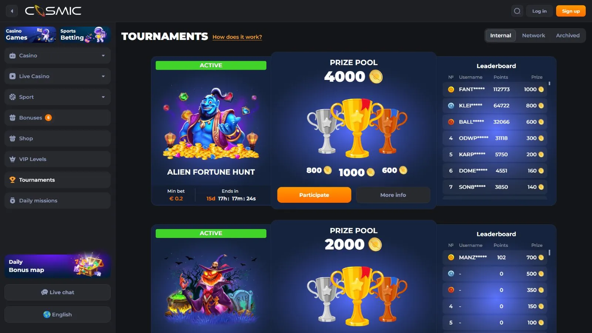Start a Live chat
The image size is (592, 333).
[58, 292]
